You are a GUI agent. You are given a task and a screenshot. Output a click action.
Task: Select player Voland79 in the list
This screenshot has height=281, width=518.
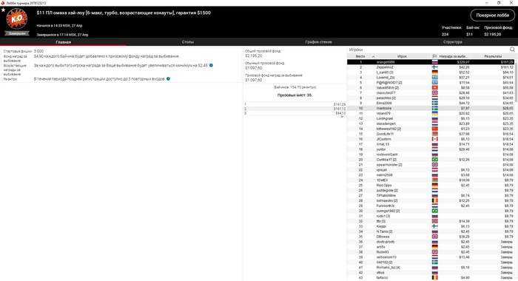click(431, 113)
